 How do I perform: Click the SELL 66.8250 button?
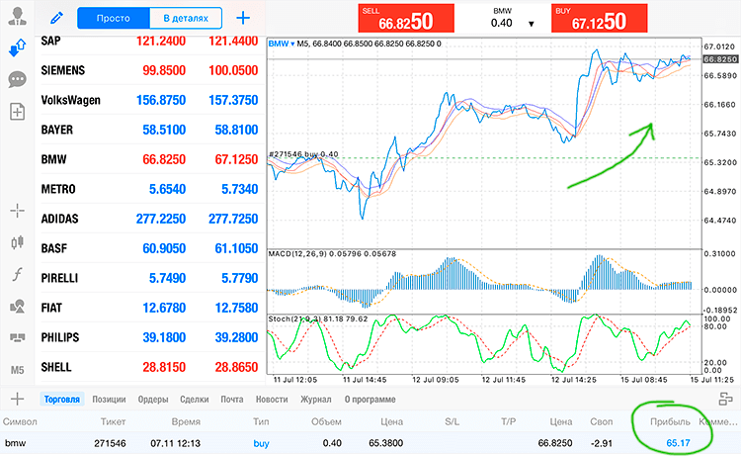point(406,19)
